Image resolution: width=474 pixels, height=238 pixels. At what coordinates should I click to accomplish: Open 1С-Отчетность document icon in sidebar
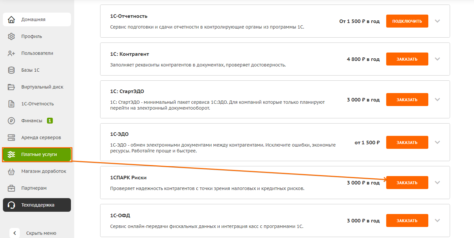tap(11, 104)
